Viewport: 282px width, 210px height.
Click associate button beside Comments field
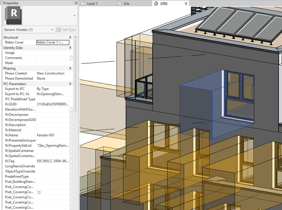[x=71, y=58]
